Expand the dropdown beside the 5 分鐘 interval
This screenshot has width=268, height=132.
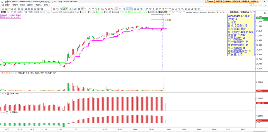pyautogui.click(x=28, y=12)
